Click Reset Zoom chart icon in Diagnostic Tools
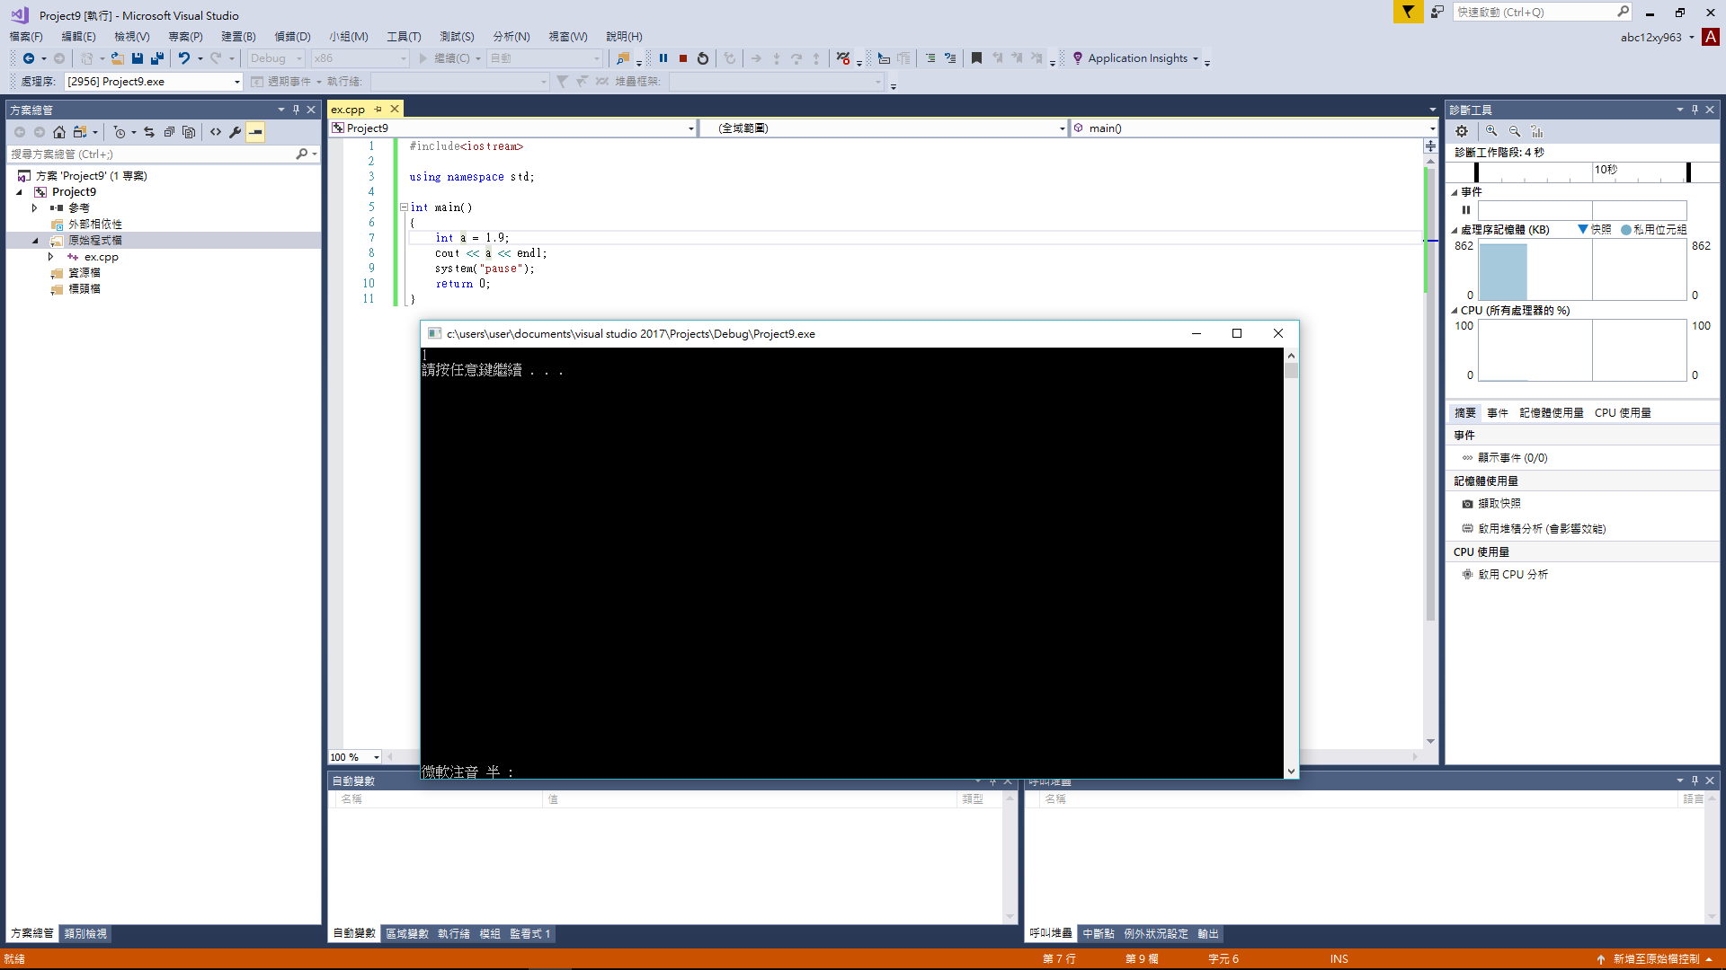Viewport: 1726px width, 970px height. click(x=1537, y=131)
